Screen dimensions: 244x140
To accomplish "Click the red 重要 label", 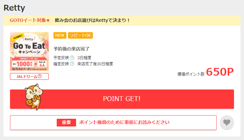I will (66, 123).
